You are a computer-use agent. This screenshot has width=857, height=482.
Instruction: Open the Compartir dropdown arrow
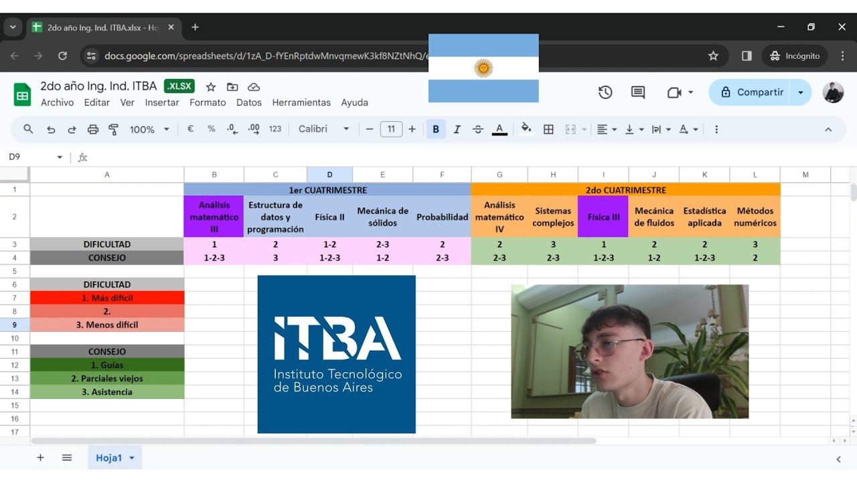click(x=801, y=92)
